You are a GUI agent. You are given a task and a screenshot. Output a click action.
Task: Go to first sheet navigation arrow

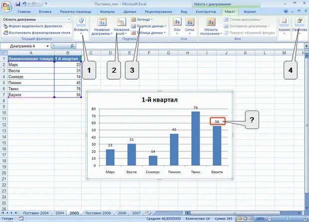3,213
